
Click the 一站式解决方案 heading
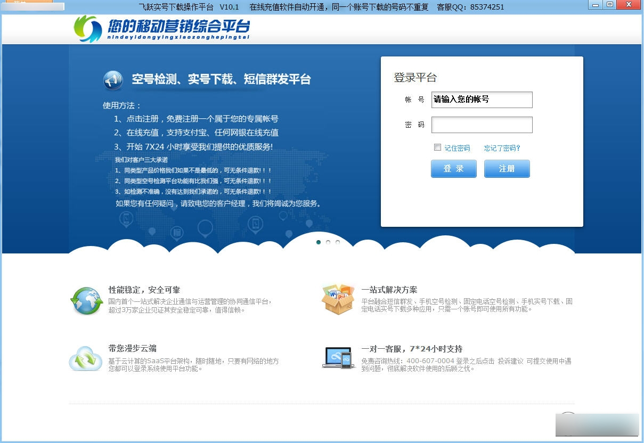pos(389,290)
